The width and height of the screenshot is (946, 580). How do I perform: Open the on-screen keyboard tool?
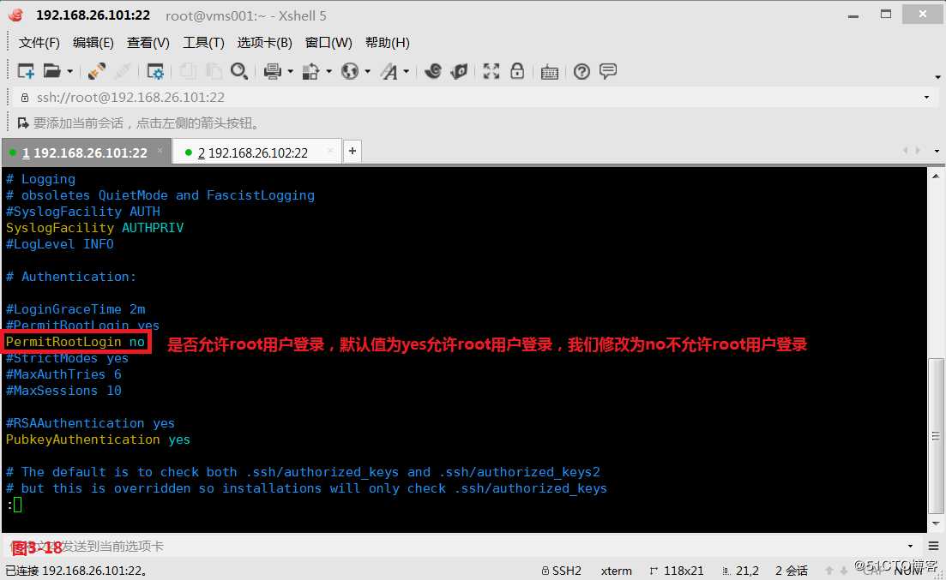(x=550, y=71)
